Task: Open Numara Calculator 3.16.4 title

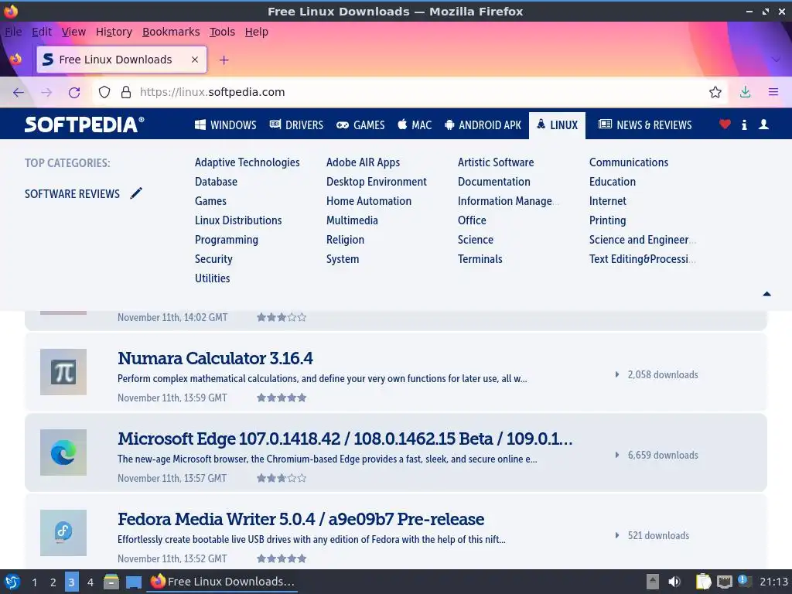Action: pos(215,358)
